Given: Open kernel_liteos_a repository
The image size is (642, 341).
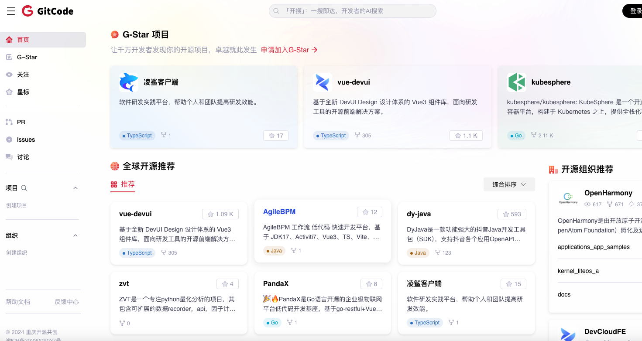Looking at the screenshot, I should tap(578, 271).
